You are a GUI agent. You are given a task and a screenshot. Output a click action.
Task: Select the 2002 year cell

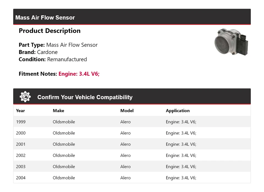pyautogui.click(x=21, y=156)
